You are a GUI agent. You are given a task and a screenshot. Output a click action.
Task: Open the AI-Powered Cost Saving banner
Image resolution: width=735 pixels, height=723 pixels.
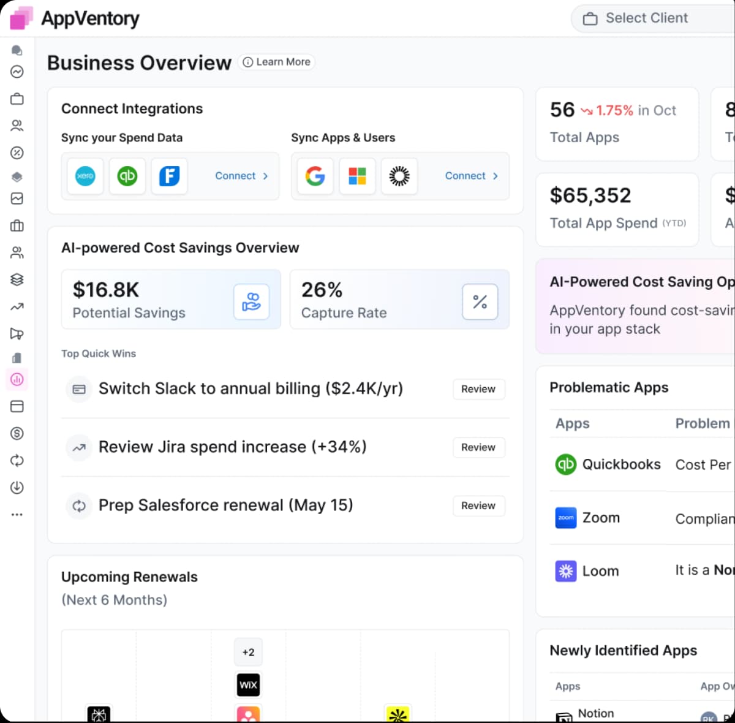coord(635,306)
